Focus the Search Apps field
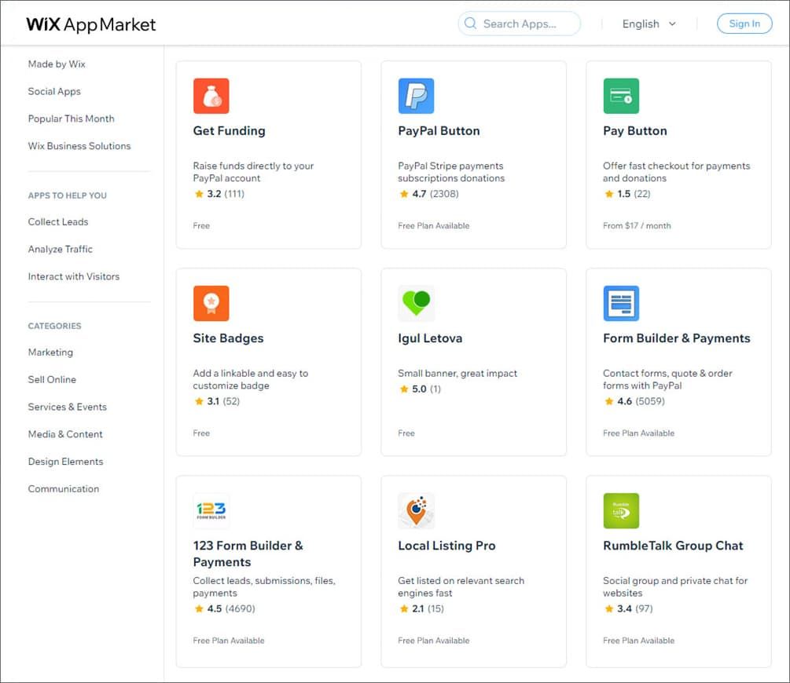 [519, 24]
